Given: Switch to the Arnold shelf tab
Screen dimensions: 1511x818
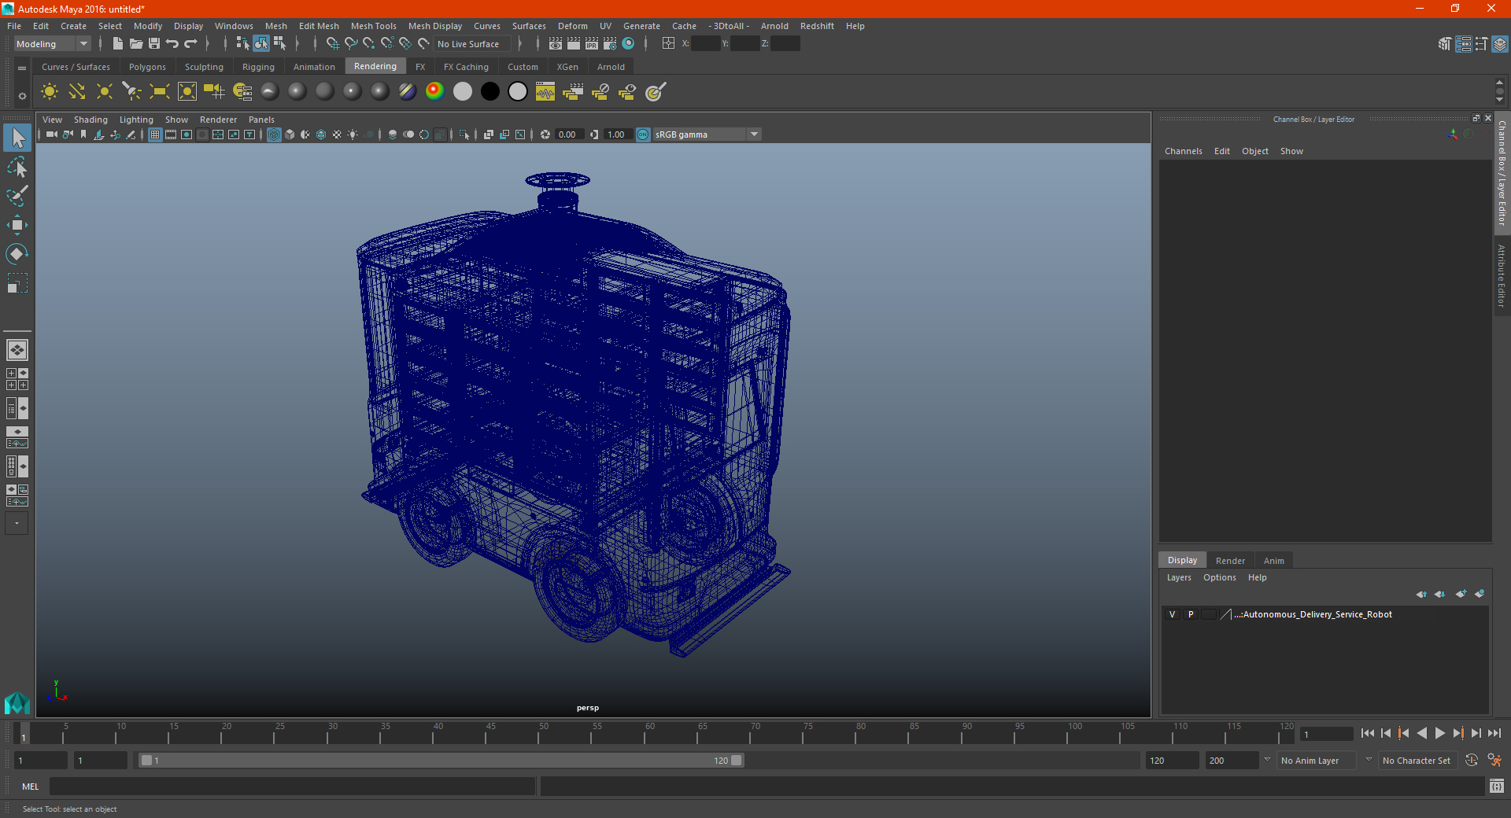Looking at the screenshot, I should 611,67.
